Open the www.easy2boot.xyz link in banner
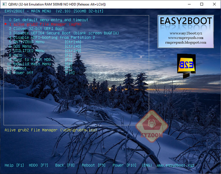Image resolution: width=221 pixels, height=174 pixels. coord(186,33)
